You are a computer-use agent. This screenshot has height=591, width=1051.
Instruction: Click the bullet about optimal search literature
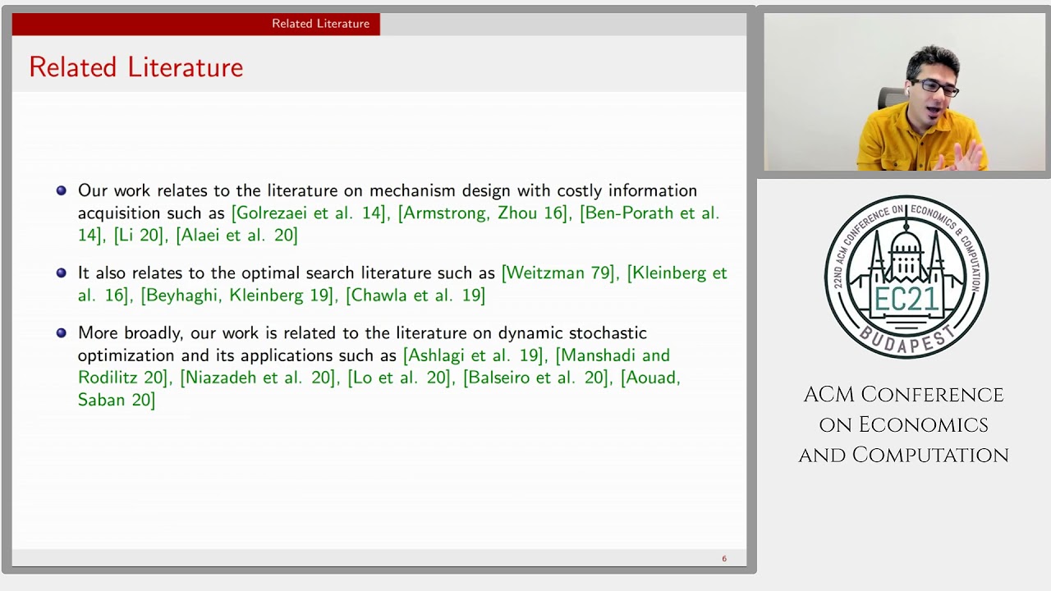tap(392, 284)
